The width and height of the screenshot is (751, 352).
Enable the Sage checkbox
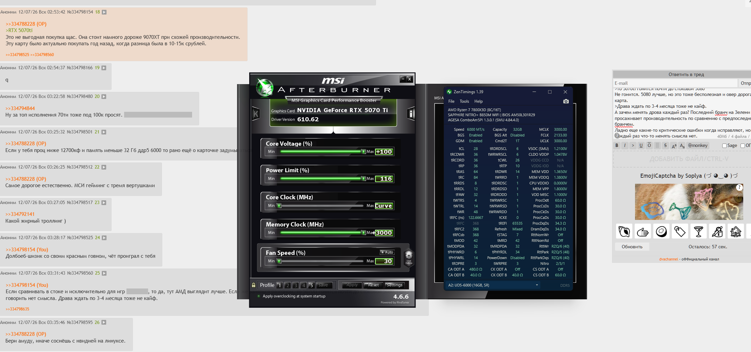[x=724, y=146]
